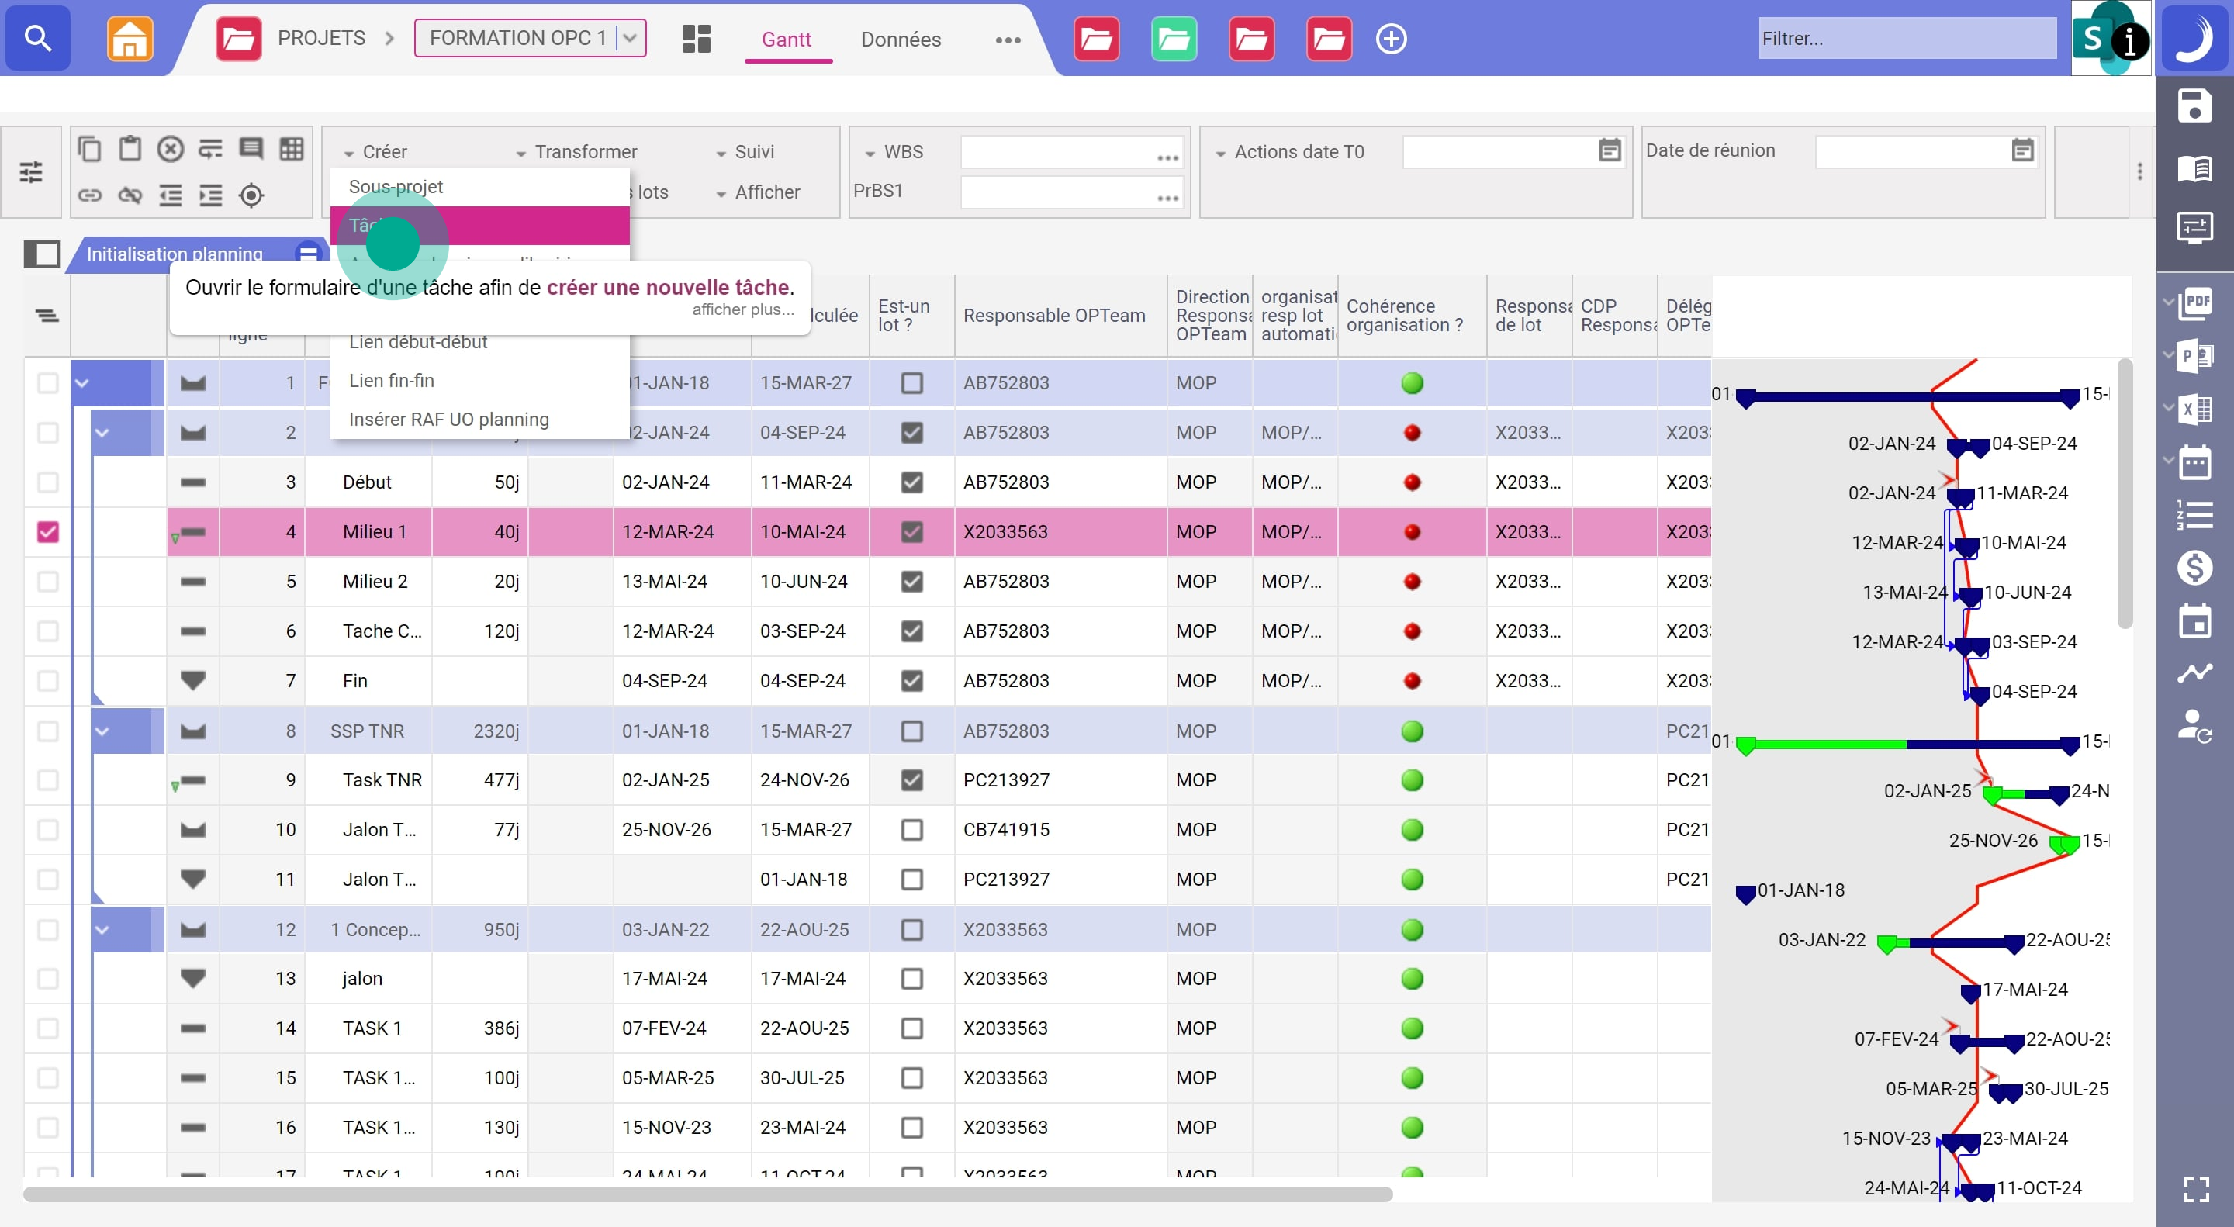
Task: Export to PDF icon in sidebar
Action: click(x=2195, y=302)
